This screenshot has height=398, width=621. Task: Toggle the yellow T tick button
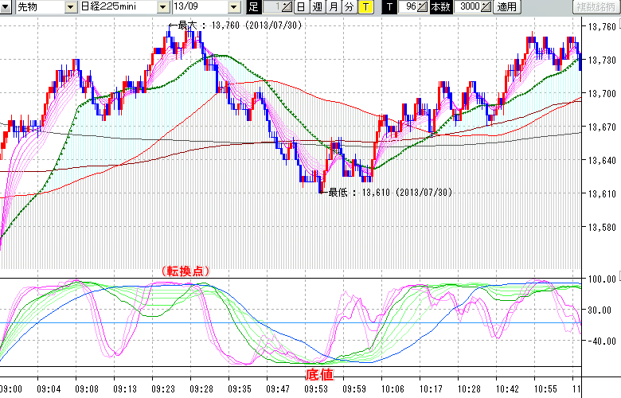365,7
